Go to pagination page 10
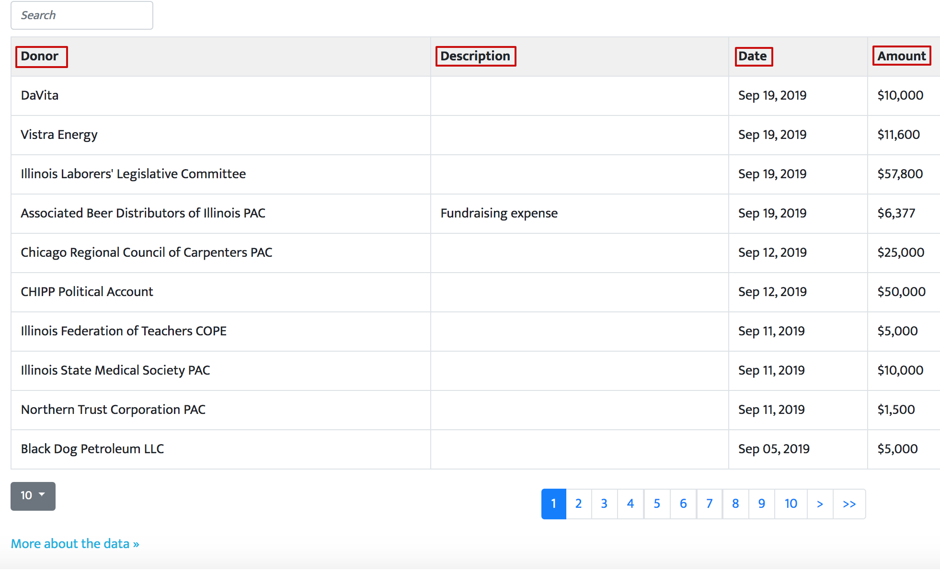This screenshot has height=573, width=940. point(791,504)
